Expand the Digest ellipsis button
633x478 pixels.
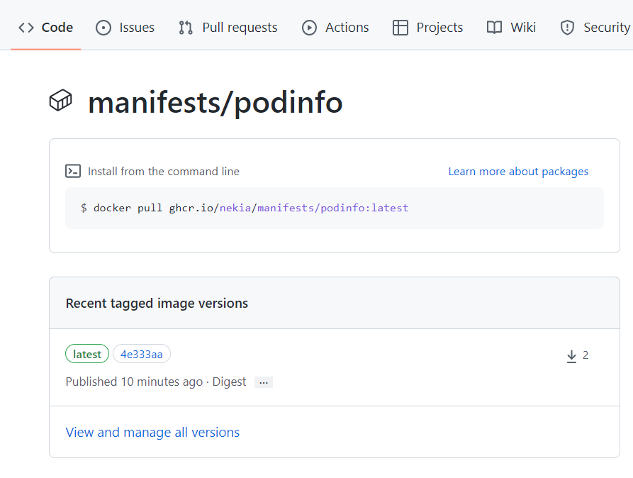[264, 382]
